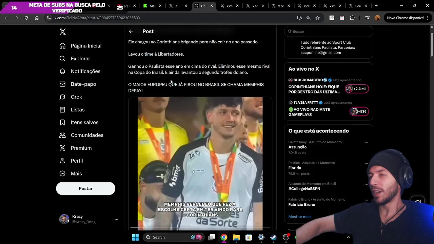This screenshot has width=434, height=244.
Task: Show hidden system tray icons
Action: click(x=349, y=237)
